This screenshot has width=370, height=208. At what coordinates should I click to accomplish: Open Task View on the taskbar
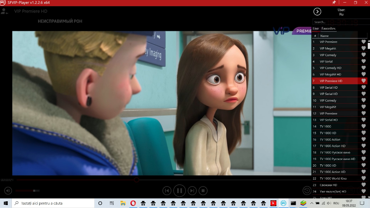[112, 203]
